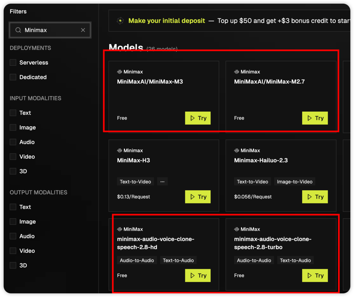Enable the Dedicated deployment checkbox

pos(13,77)
